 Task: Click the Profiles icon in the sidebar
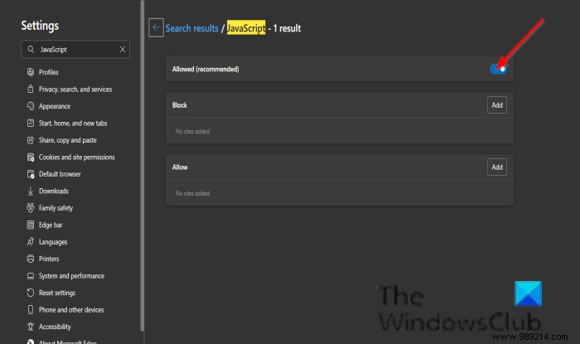pos(30,72)
